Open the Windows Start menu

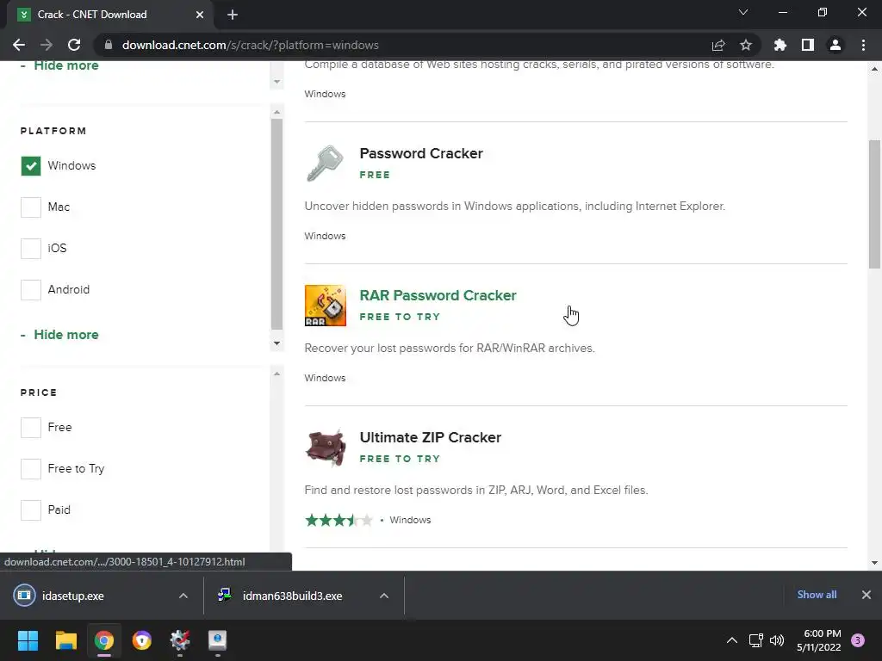pos(28,640)
